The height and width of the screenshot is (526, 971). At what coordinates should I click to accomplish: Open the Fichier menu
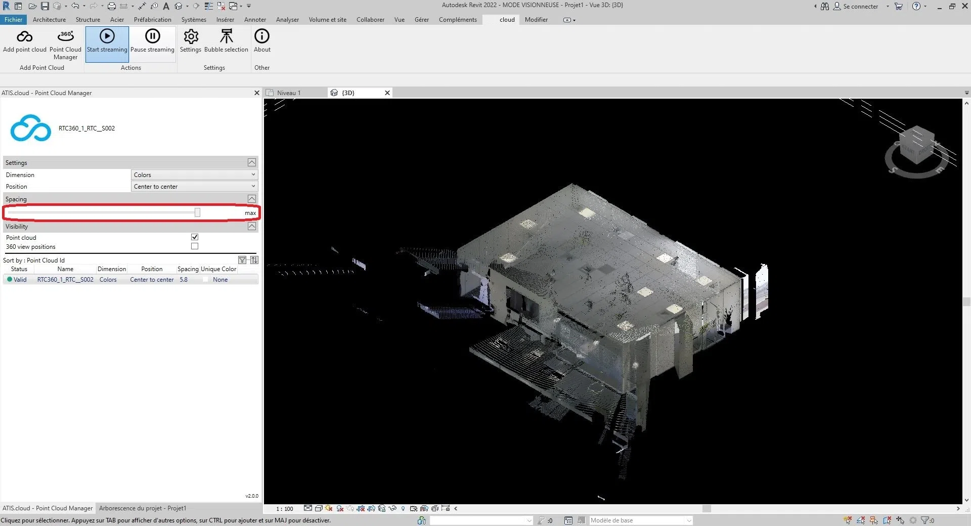pos(14,20)
